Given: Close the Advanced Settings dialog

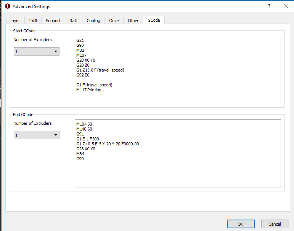Looking at the screenshot, I should (286, 6).
